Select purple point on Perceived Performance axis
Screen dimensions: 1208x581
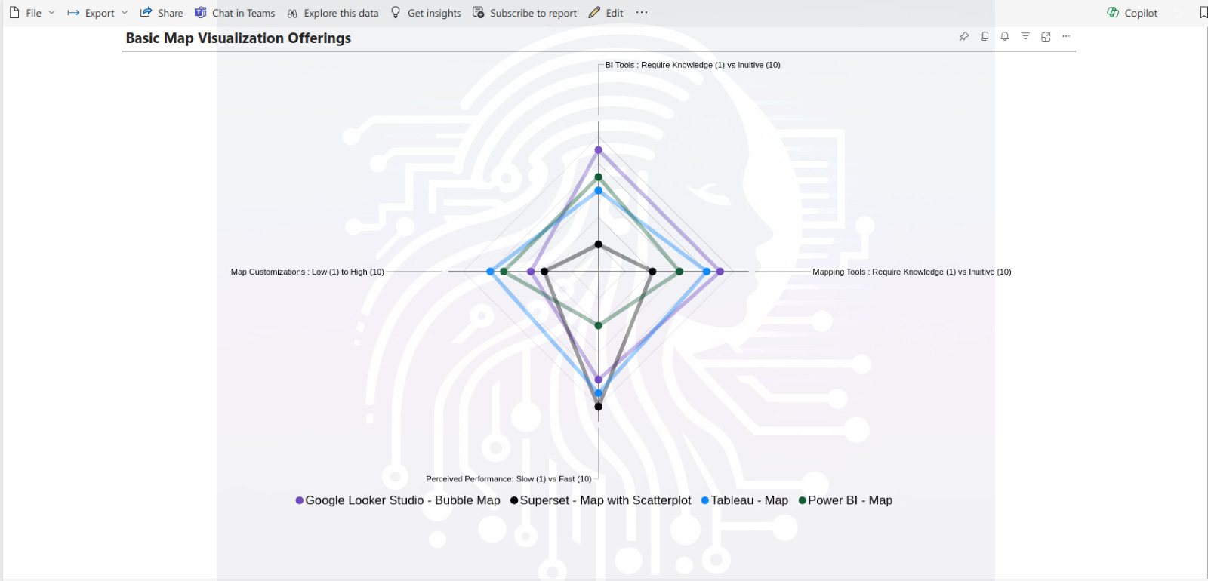pyautogui.click(x=599, y=380)
